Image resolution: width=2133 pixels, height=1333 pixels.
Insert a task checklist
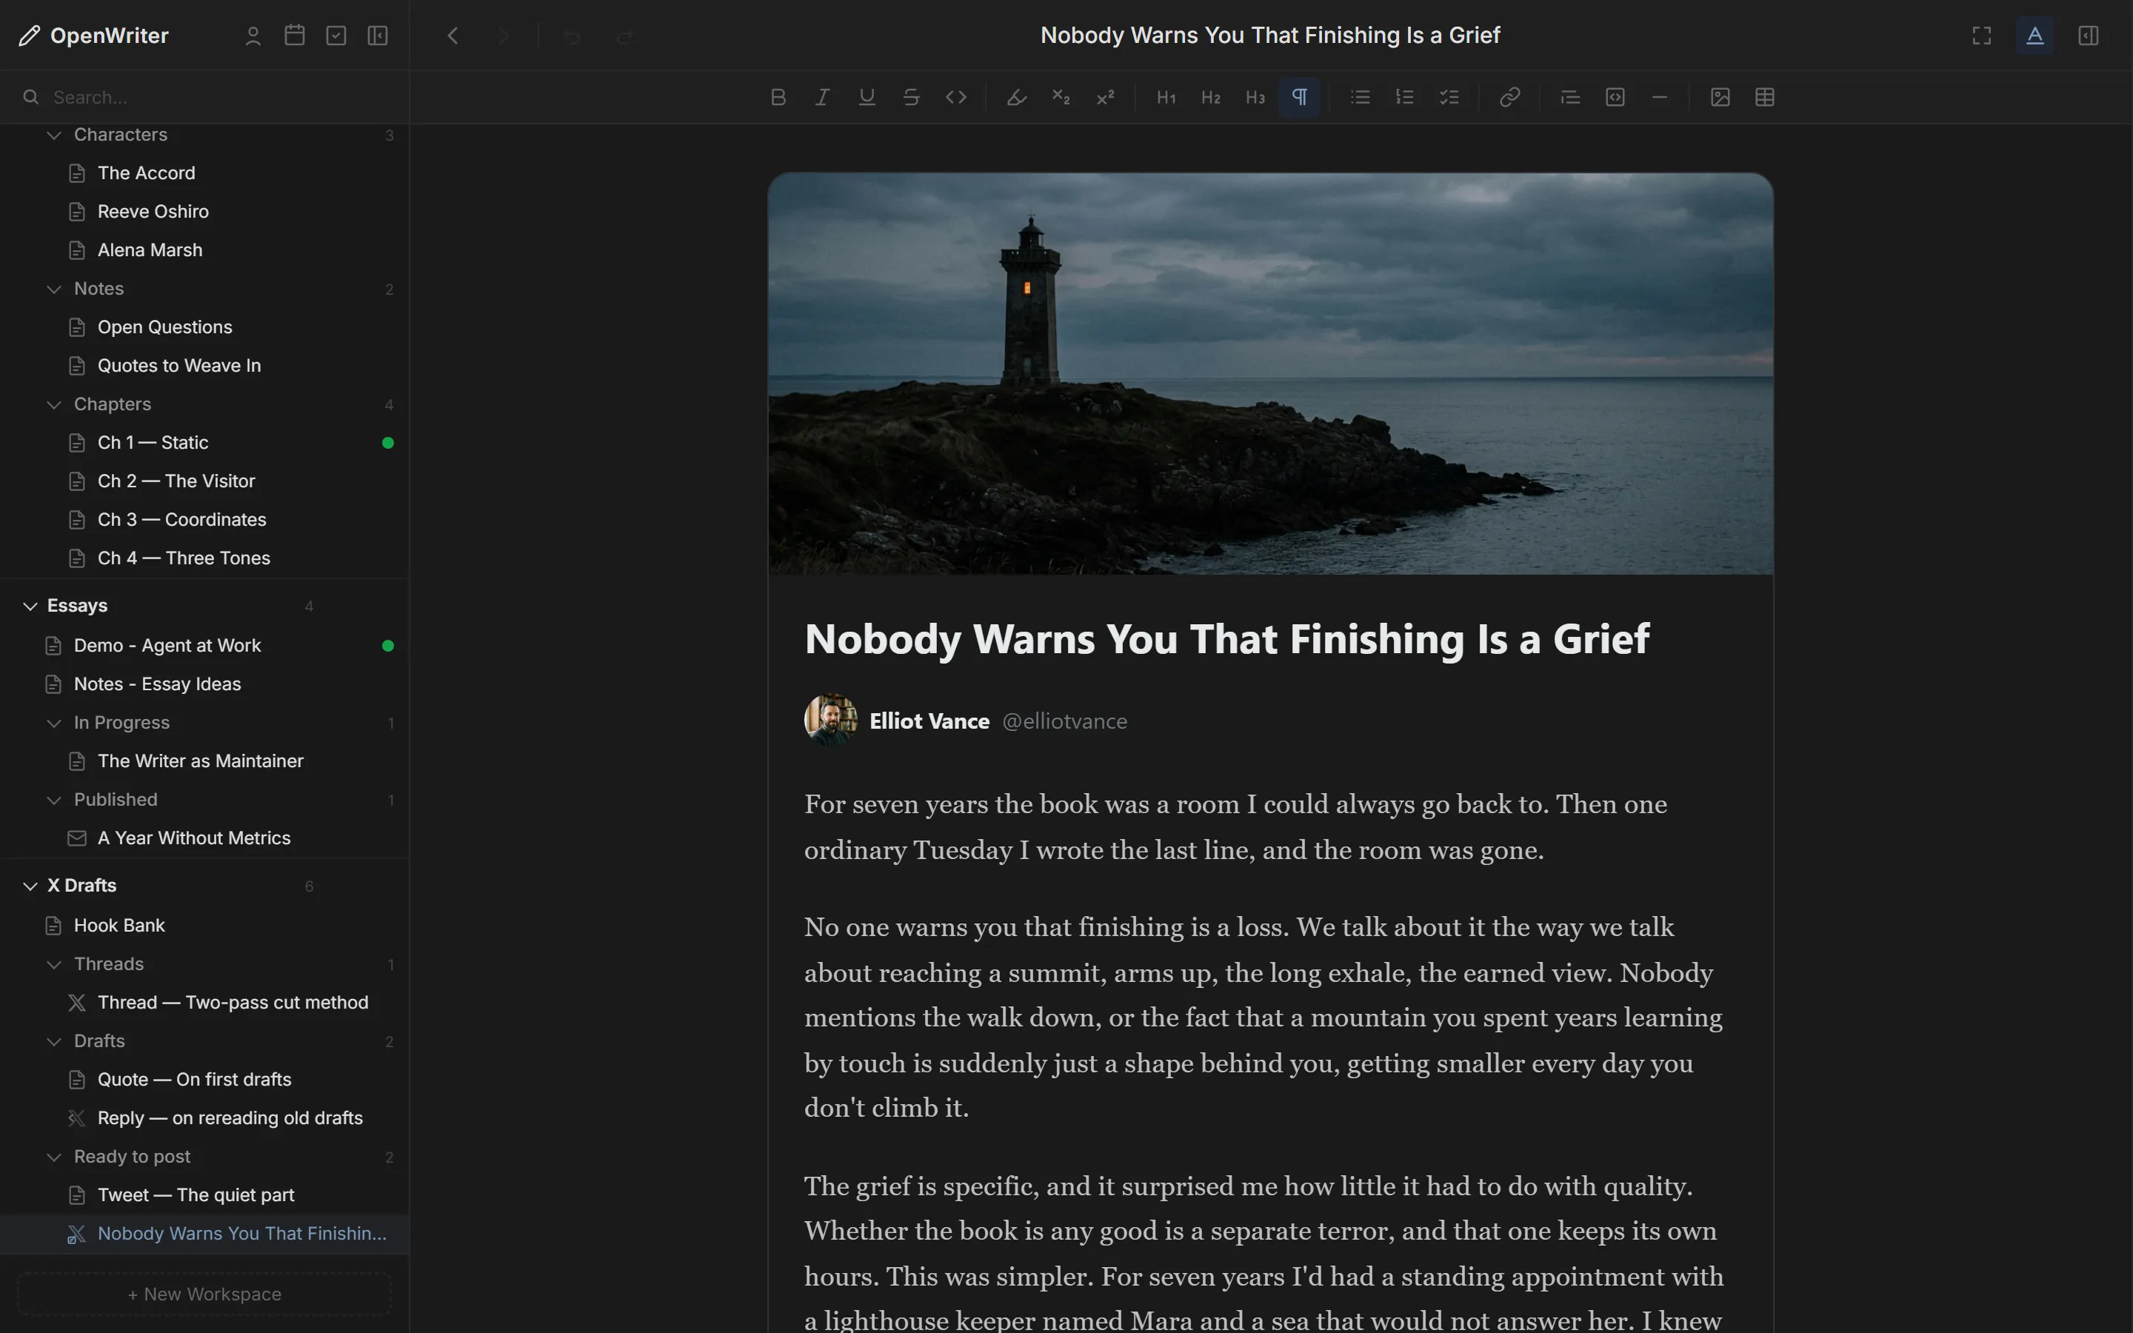pos(1449,97)
